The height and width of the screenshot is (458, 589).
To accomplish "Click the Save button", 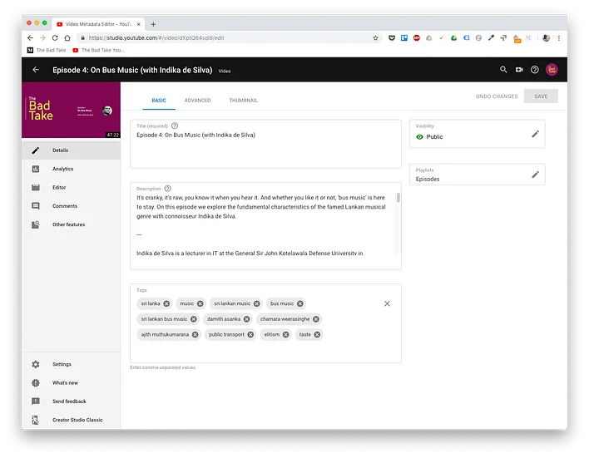I will [541, 96].
